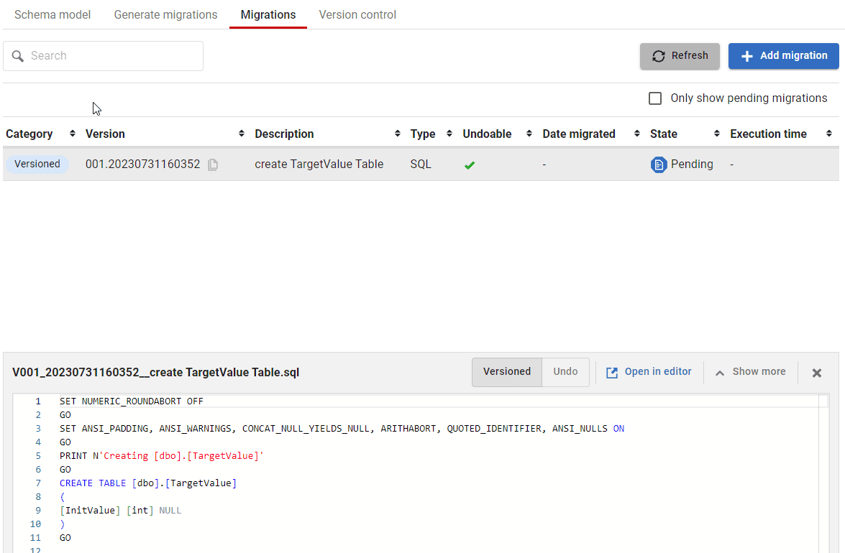Image resolution: width=845 pixels, height=553 pixels.
Task: Switch to Version control tab
Action: 357,14
